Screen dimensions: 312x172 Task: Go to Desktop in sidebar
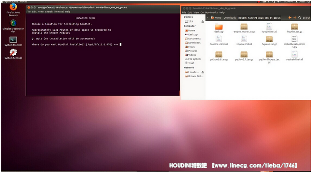tap(191, 34)
